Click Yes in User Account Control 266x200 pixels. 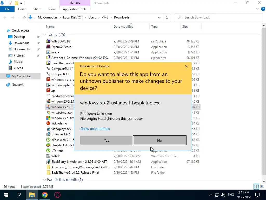point(106,140)
